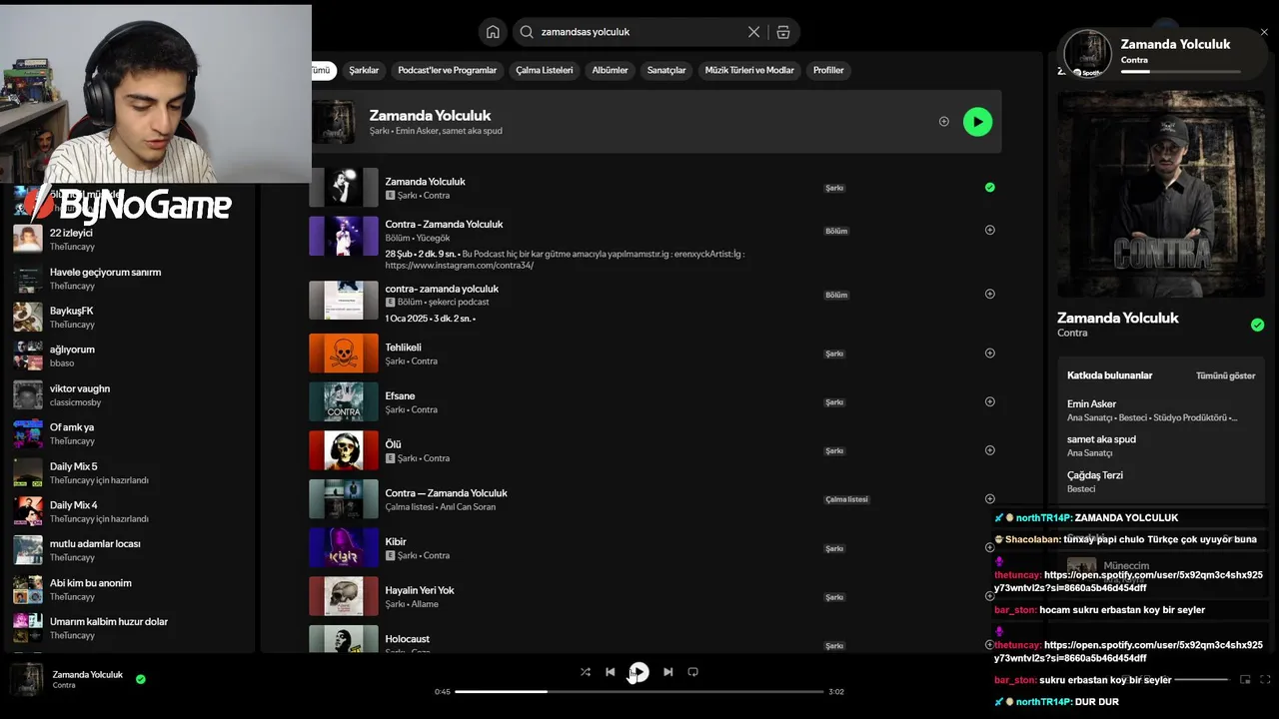Viewport: 1279px width, 719px height.
Task: Enter full screen mode icon
Action: click(x=1266, y=679)
